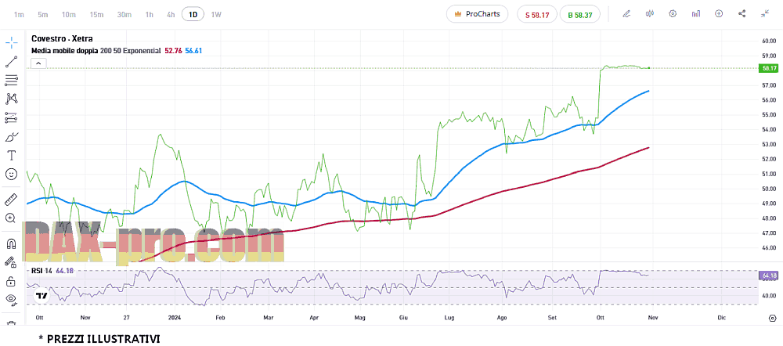The width and height of the screenshot is (783, 346).
Task: Toggle stay in drawing mode
Action: (11, 262)
